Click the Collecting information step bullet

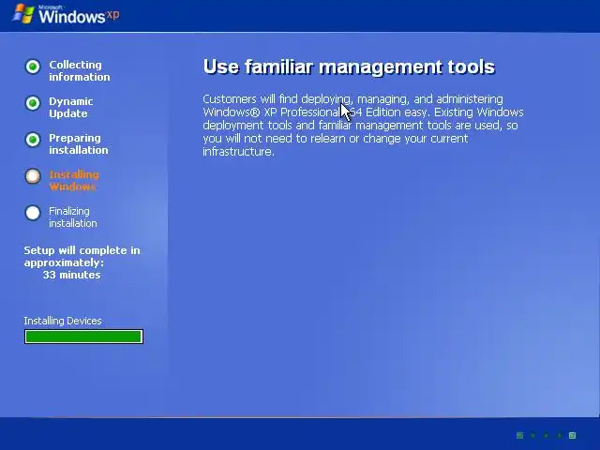tap(33, 67)
